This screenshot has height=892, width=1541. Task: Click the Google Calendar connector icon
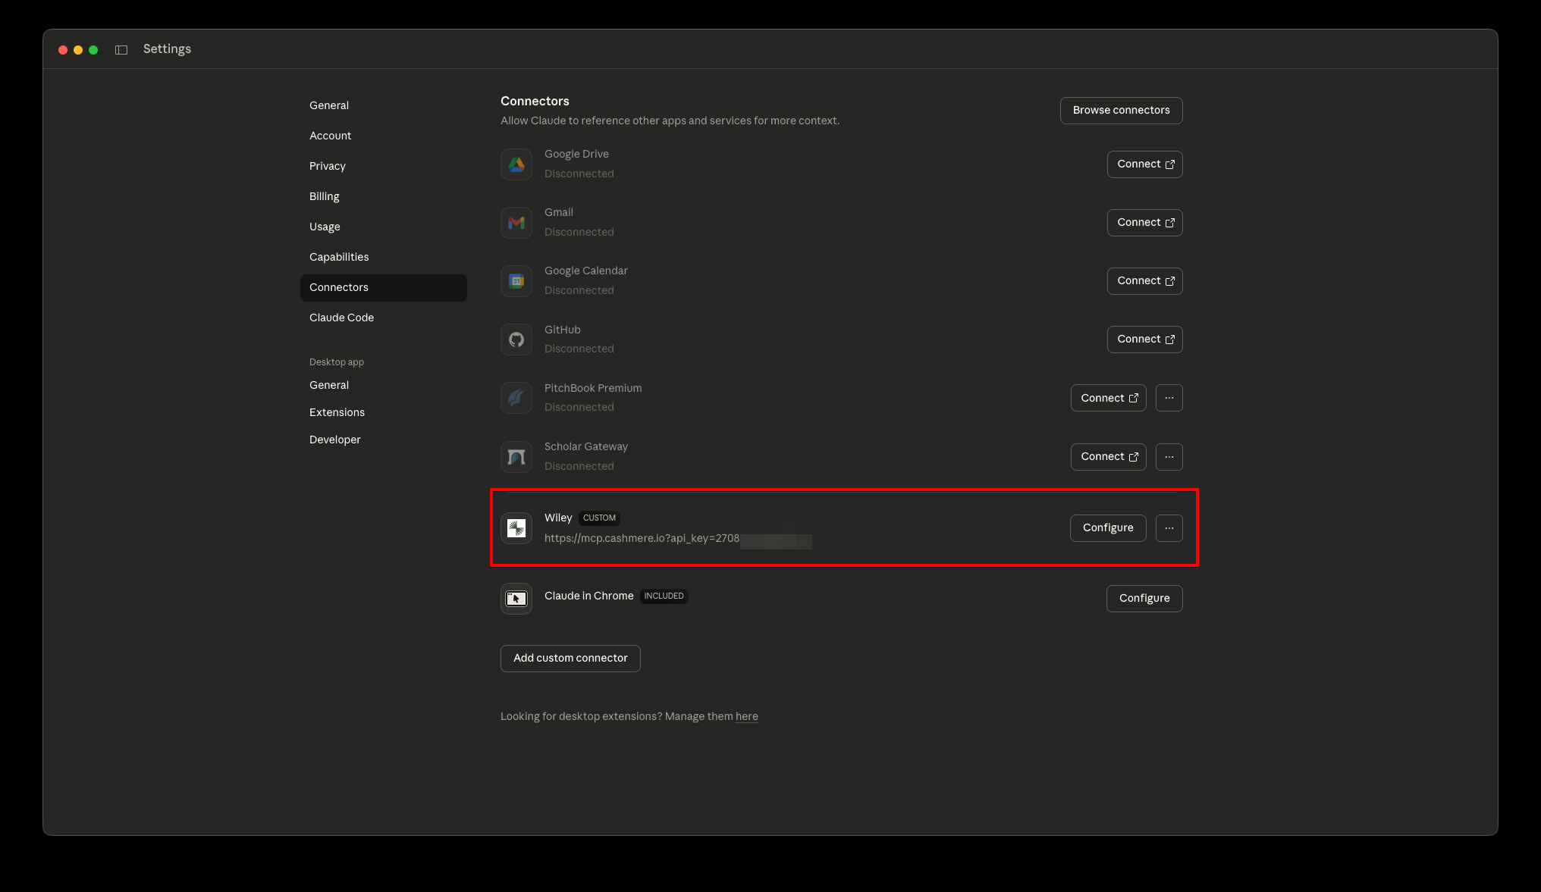point(516,281)
